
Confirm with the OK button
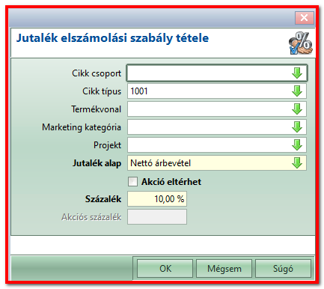165,269
